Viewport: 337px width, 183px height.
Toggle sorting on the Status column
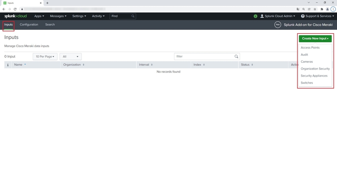(246, 64)
